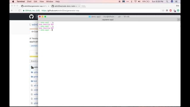Open the Edit menu
This screenshot has height=107, width=190.
[x=35, y=1]
